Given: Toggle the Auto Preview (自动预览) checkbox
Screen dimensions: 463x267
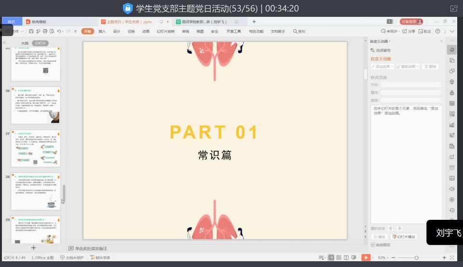Looking at the screenshot, I should [373, 245].
